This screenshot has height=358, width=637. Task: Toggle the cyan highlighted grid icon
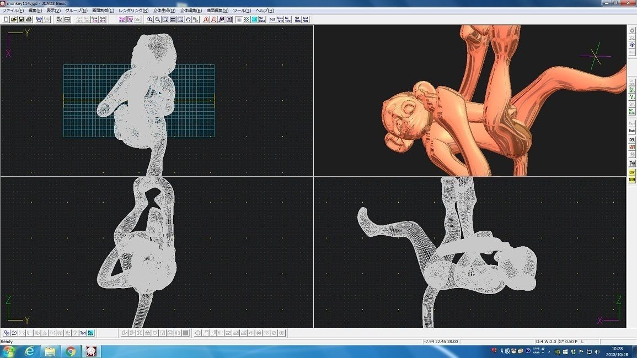coord(254,19)
